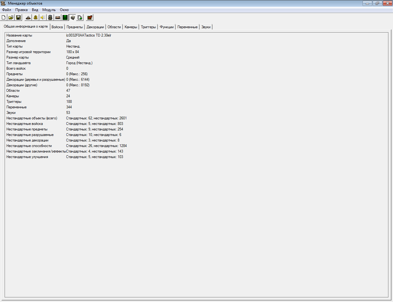Image resolution: width=393 pixels, height=302 pixels.
Task: Select the 'Название карты' label
Action: 19,35
